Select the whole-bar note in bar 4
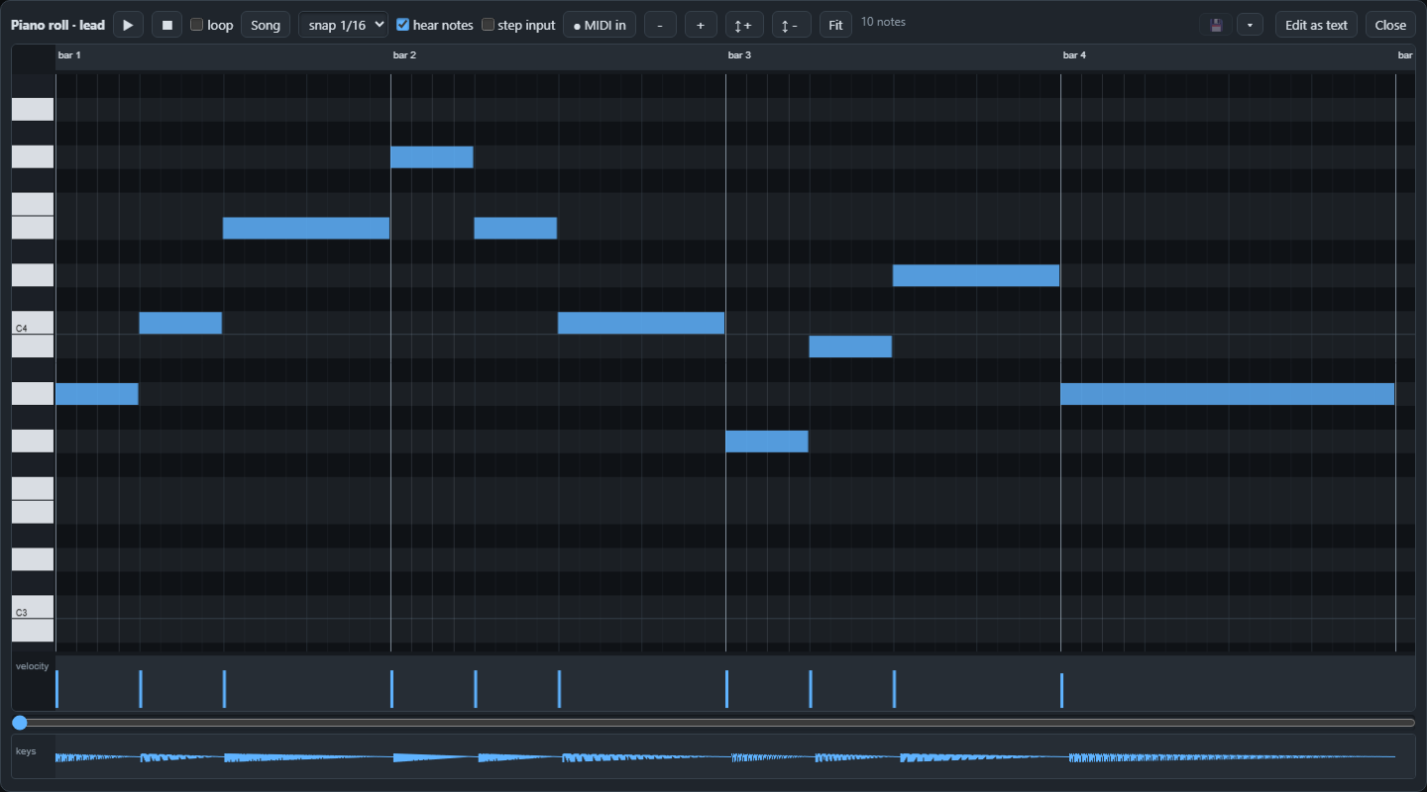This screenshot has width=1427, height=792. (1228, 394)
